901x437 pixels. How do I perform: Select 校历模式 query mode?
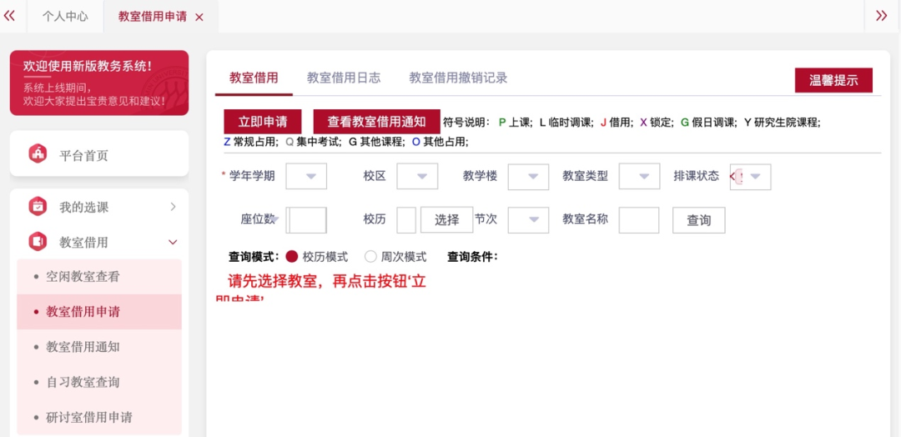(292, 257)
